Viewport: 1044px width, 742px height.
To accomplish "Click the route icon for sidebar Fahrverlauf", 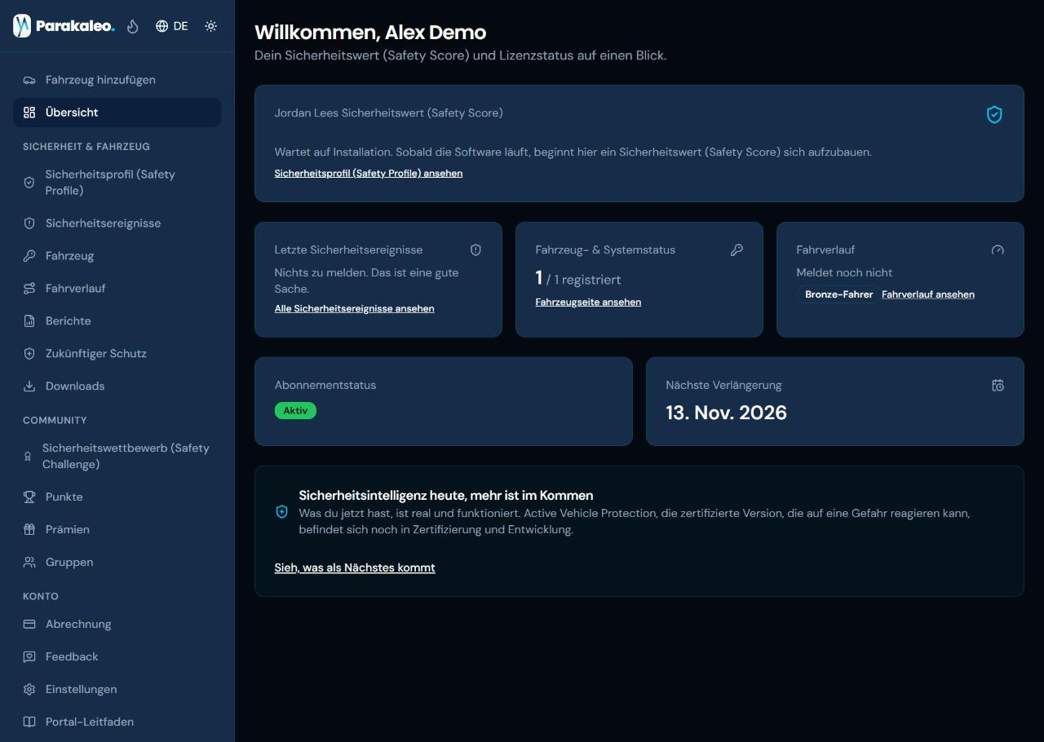I will [29, 289].
